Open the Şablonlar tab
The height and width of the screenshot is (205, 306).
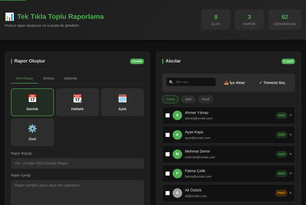(71, 78)
